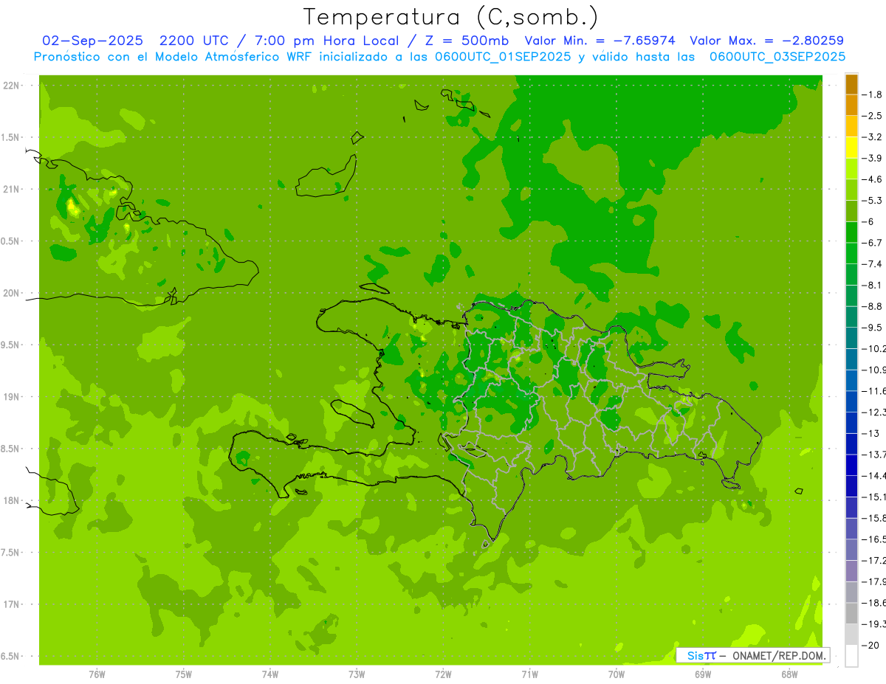
Task: Click colorbar swatch between -13 and -13.7
Action: click(x=851, y=444)
